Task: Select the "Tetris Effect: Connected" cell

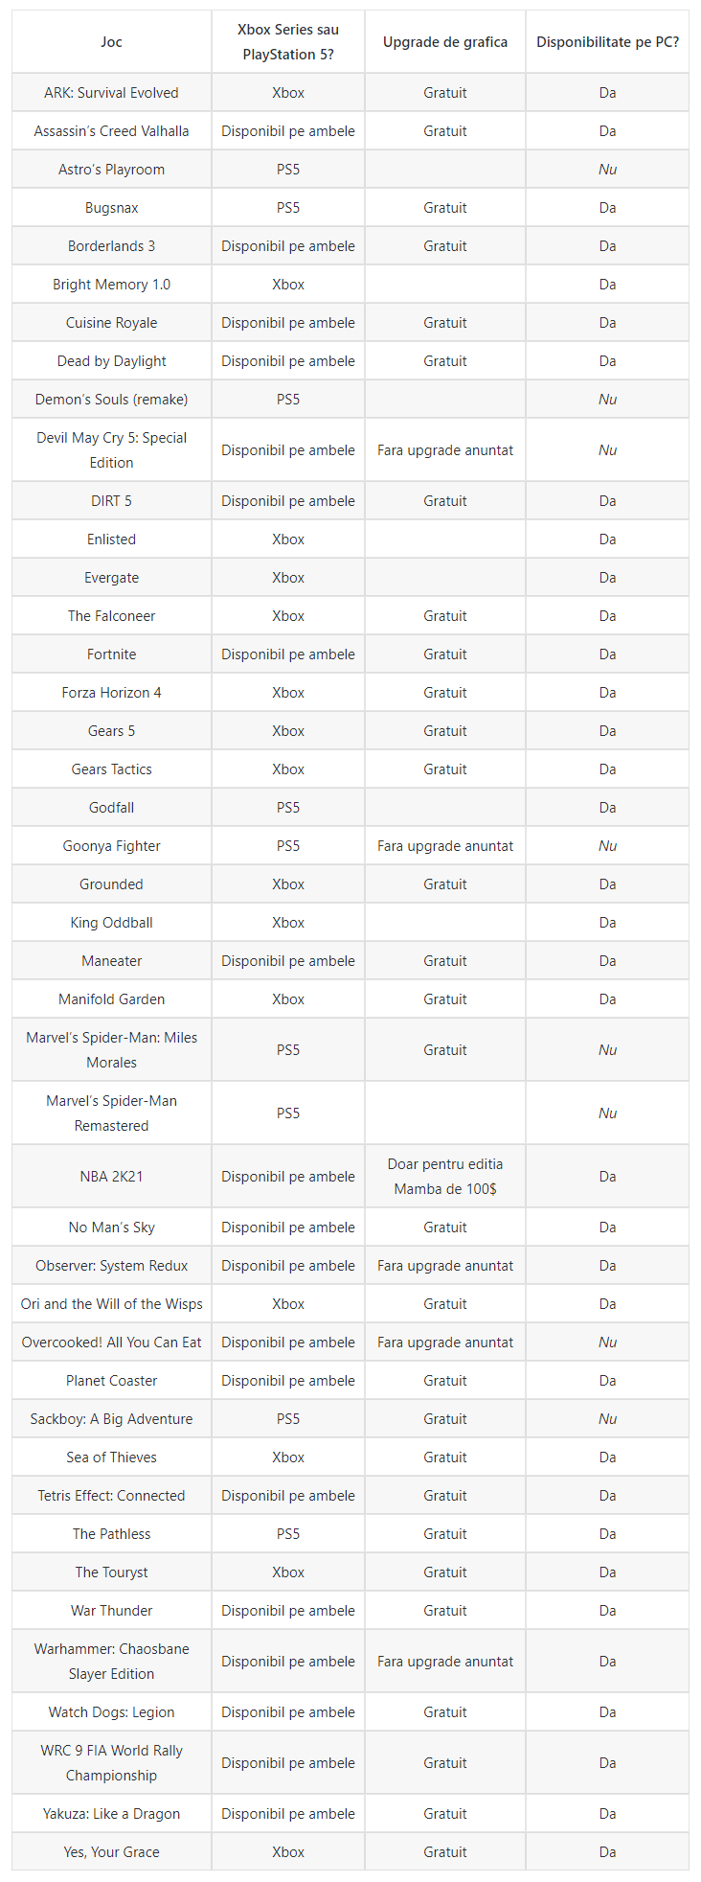Action: click(x=111, y=1496)
